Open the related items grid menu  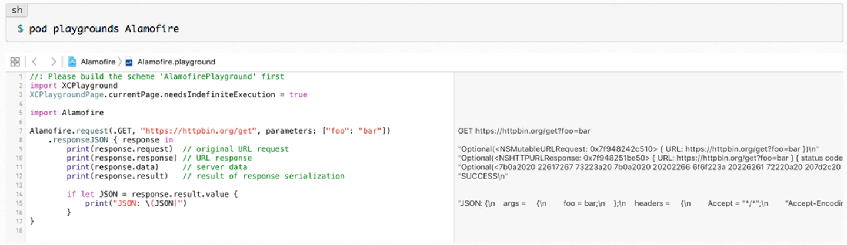pyautogui.click(x=15, y=62)
